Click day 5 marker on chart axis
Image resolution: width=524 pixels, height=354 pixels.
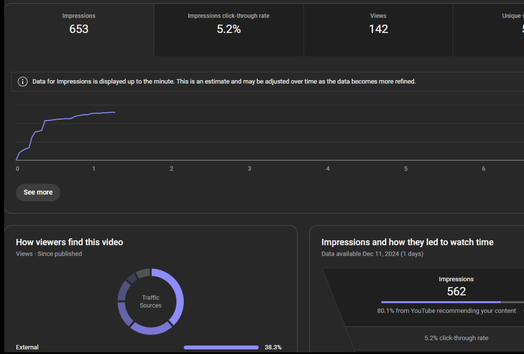pyautogui.click(x=406, y=169)
